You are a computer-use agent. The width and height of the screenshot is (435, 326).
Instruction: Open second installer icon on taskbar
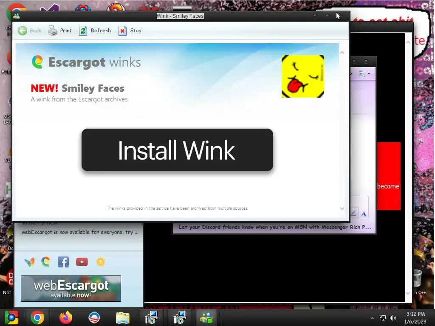tap(180, 318)
